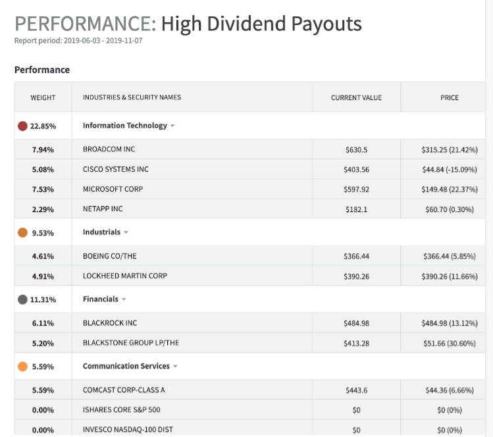This screenshot has width=493, height=437.
Task: Click Comcast's current value $443.6
Action: coord(356,390)
